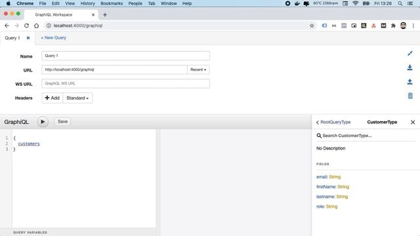Click the upload icon on the right
The height and width of the screenshot is (236, 420).
point(409,81)
